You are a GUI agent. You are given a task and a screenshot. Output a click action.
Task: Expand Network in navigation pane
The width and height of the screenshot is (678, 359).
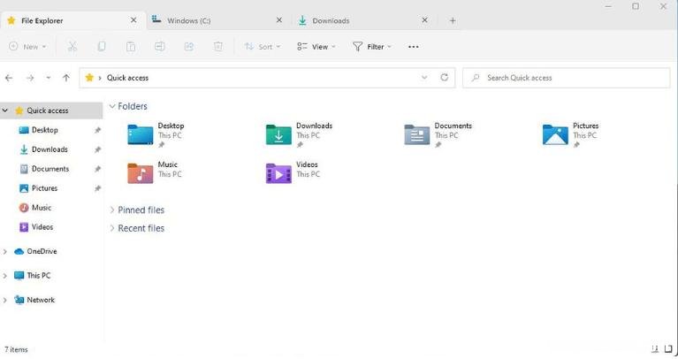tap(5, 300)
